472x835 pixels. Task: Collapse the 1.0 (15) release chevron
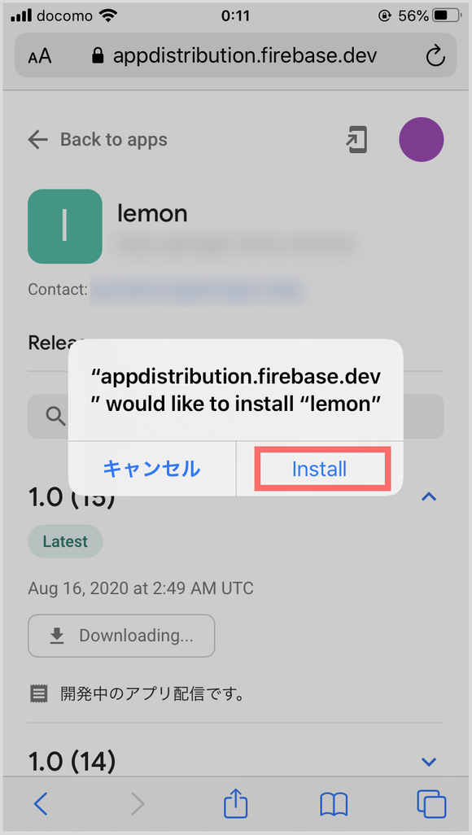(429, 496)
